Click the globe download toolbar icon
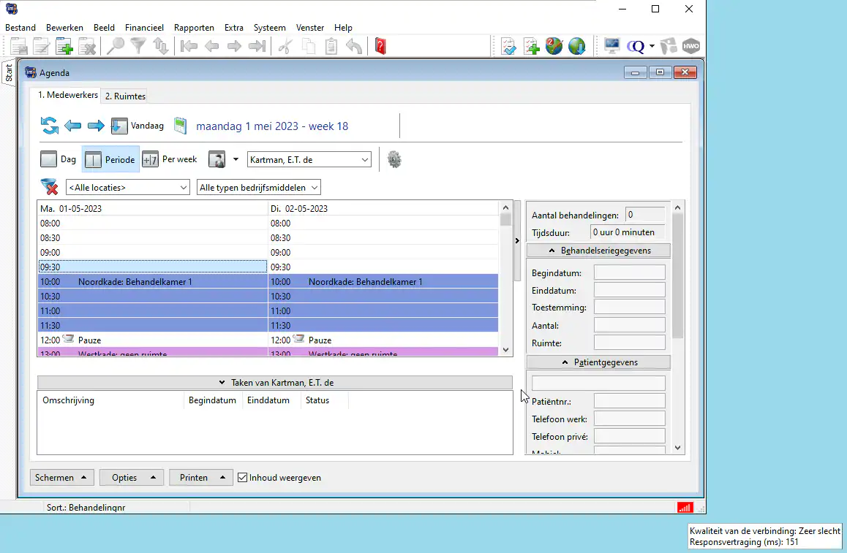The image size is (847, 553). pos(576,47)
